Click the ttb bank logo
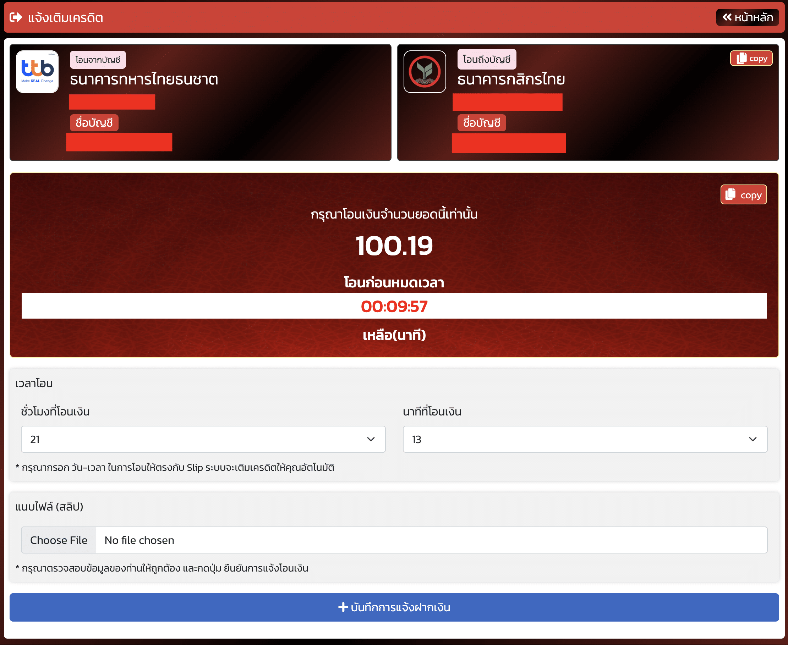 point(37,71)
